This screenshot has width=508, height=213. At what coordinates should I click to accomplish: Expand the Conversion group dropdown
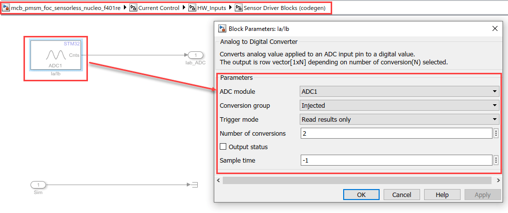pos(400,105)
